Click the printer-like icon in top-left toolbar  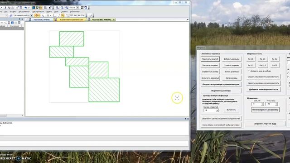(13, 8)
